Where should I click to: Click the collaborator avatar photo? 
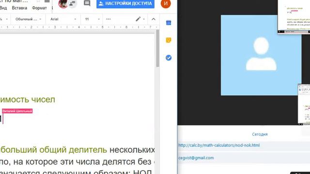point(63,4)
